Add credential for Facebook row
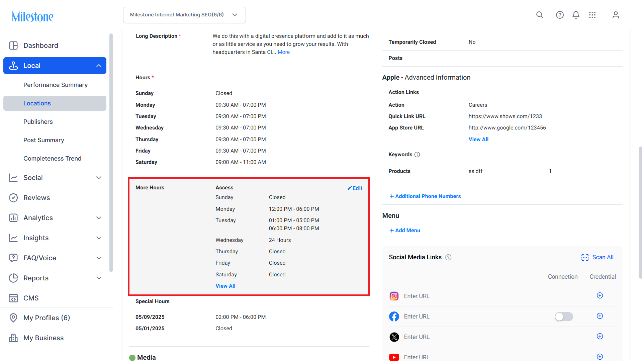 600,316
